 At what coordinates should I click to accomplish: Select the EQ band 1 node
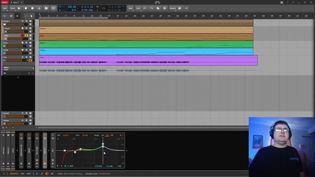64,150
